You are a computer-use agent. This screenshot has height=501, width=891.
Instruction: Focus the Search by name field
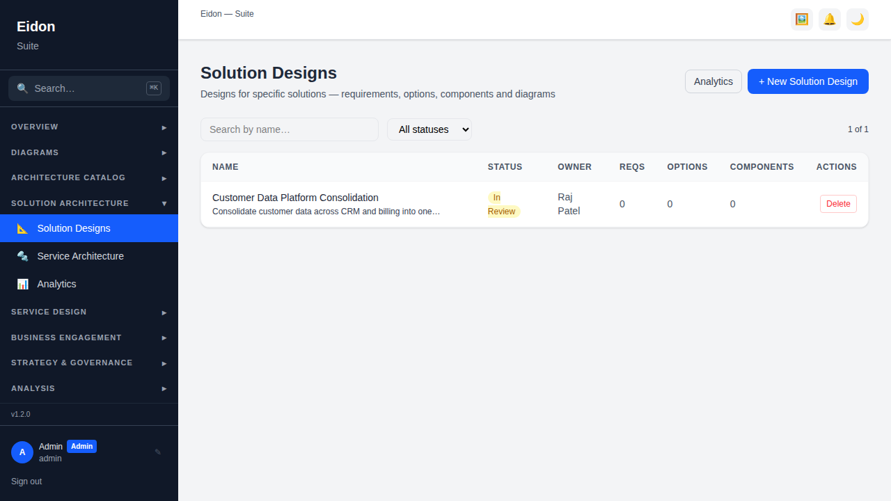click(290, 129)
